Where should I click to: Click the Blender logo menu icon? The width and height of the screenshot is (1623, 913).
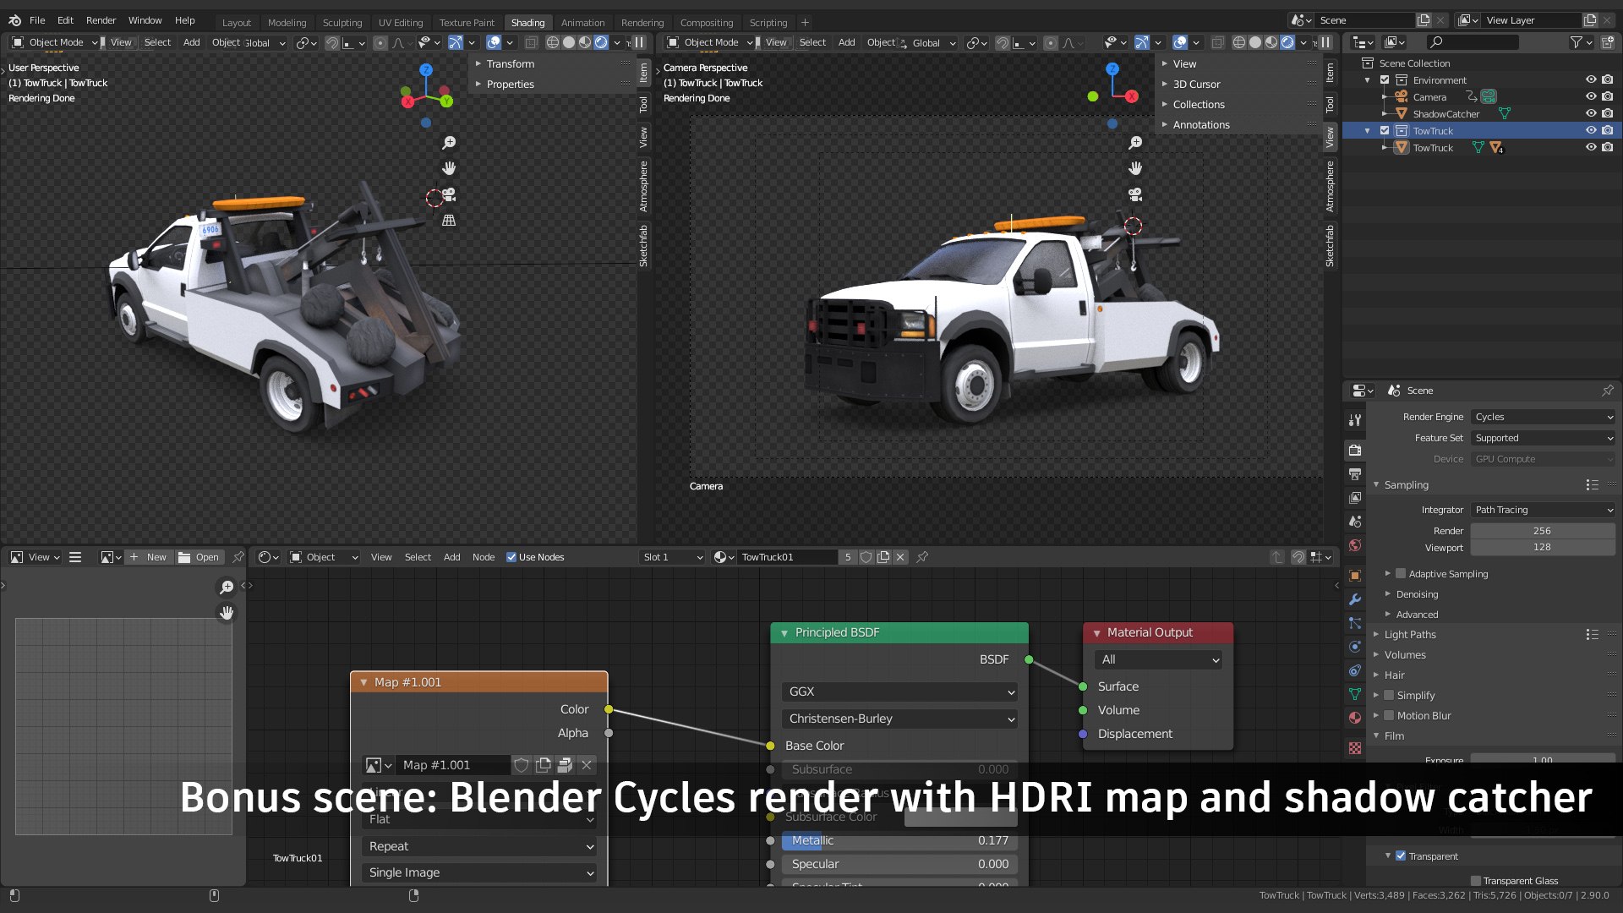[14, 20]
